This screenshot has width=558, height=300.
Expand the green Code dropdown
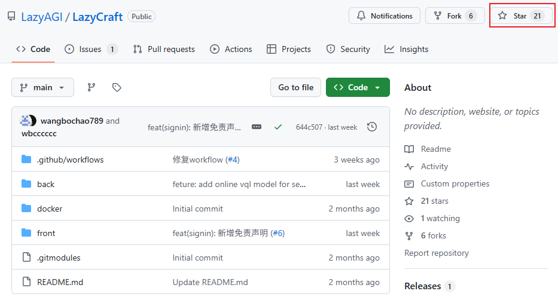coord(358,87)
